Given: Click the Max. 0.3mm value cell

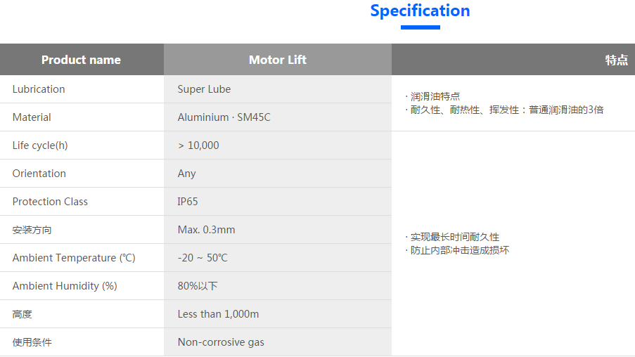Looking at the screenshot, I should pos(206,230).
